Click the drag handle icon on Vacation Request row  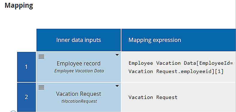pos(41,87)
